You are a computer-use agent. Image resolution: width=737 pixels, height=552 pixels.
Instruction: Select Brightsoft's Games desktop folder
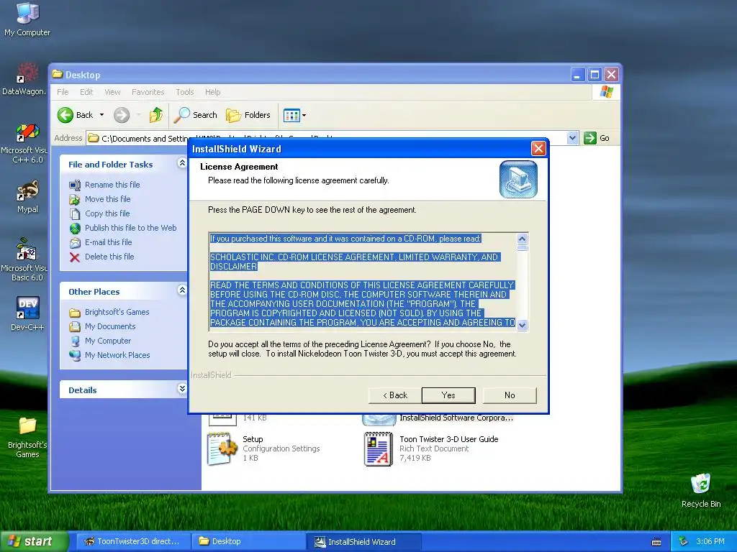pyautogui.click(x=27, y=438)
